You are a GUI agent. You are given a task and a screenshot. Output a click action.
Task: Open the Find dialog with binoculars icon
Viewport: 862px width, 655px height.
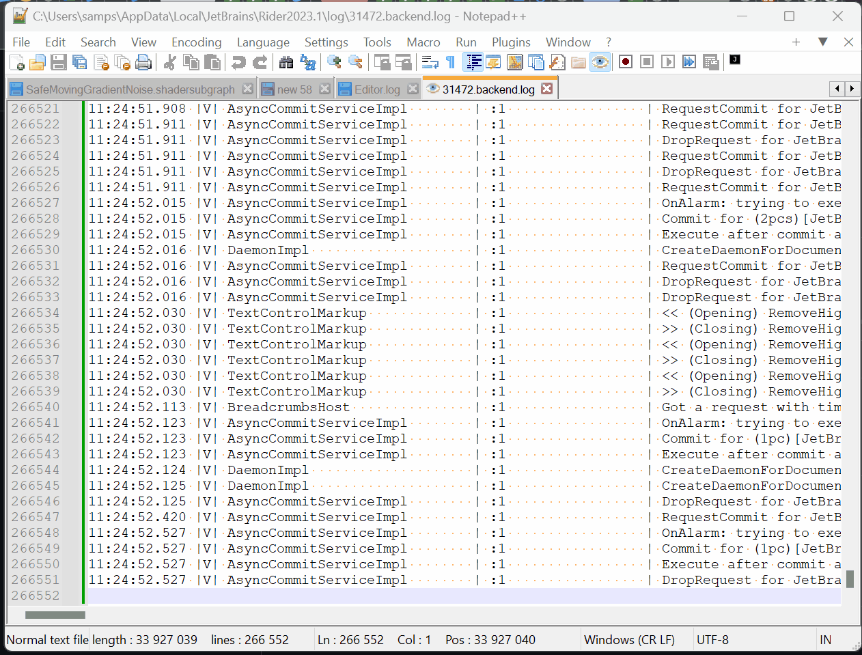click(x=286, y=61)
